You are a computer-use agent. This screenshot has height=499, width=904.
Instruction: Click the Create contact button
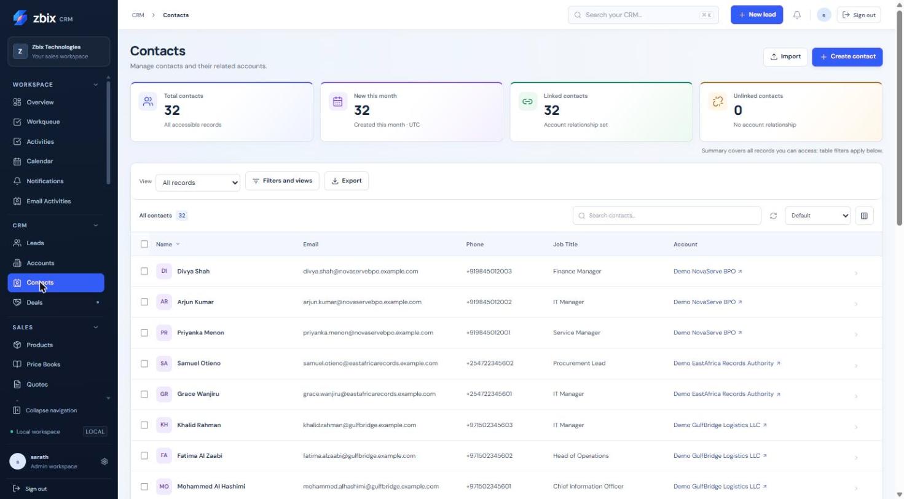coord(847,57)
